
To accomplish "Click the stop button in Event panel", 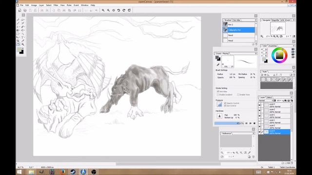I will pyautogui.click(x=254, y=123).
